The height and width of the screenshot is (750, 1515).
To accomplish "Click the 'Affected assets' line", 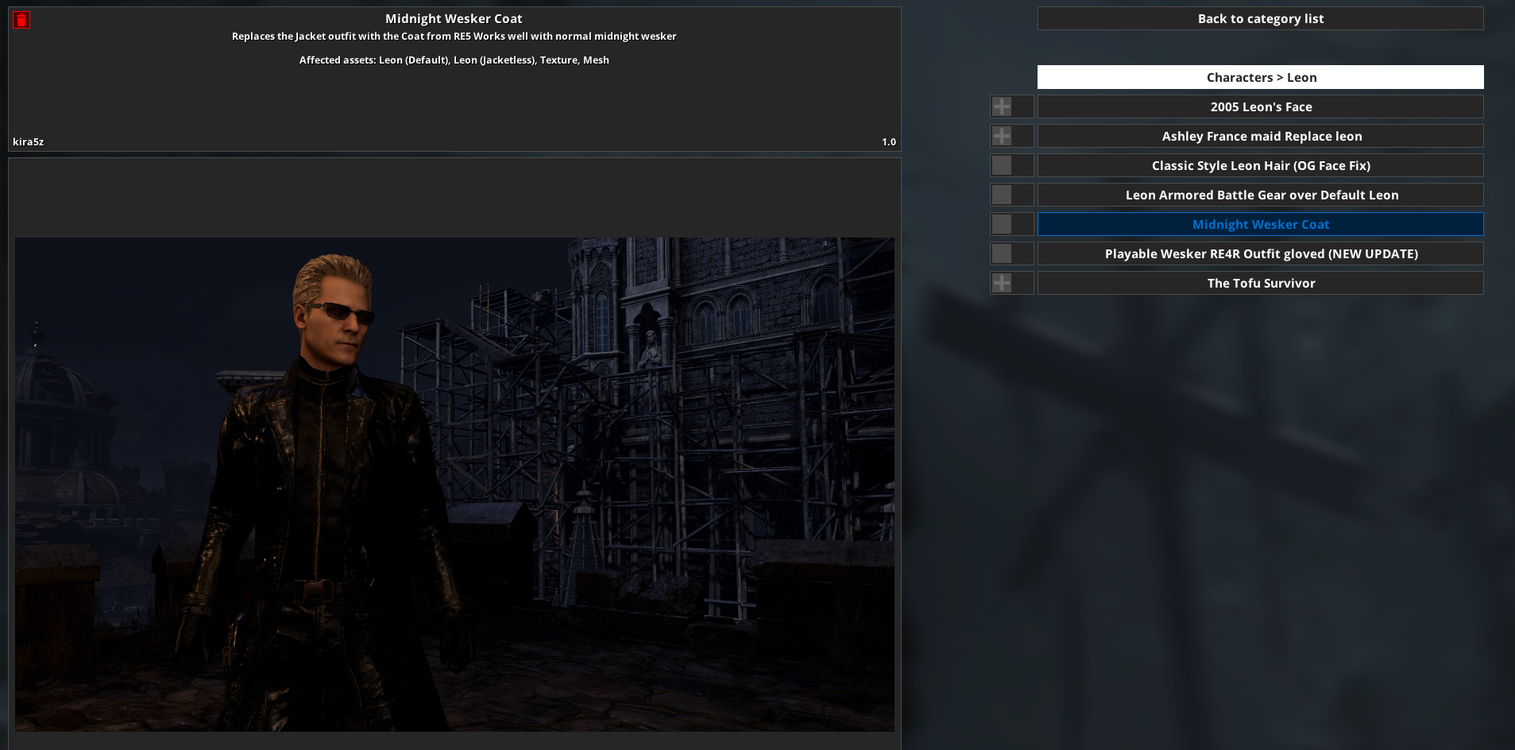I will point(454,60).
